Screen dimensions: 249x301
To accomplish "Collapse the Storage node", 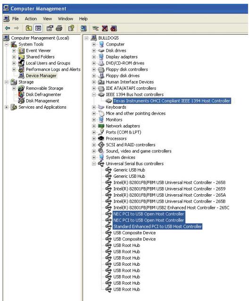I will 7,82.
